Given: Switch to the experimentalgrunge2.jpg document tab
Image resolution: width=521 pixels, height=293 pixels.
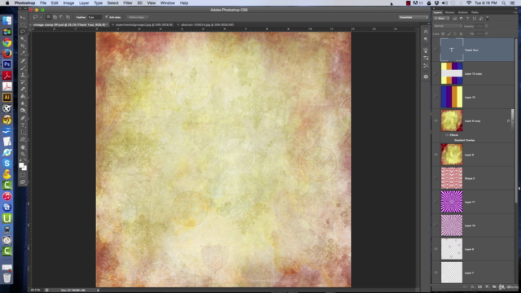Looking at the screenshot, I should click(x=144, y=25).
